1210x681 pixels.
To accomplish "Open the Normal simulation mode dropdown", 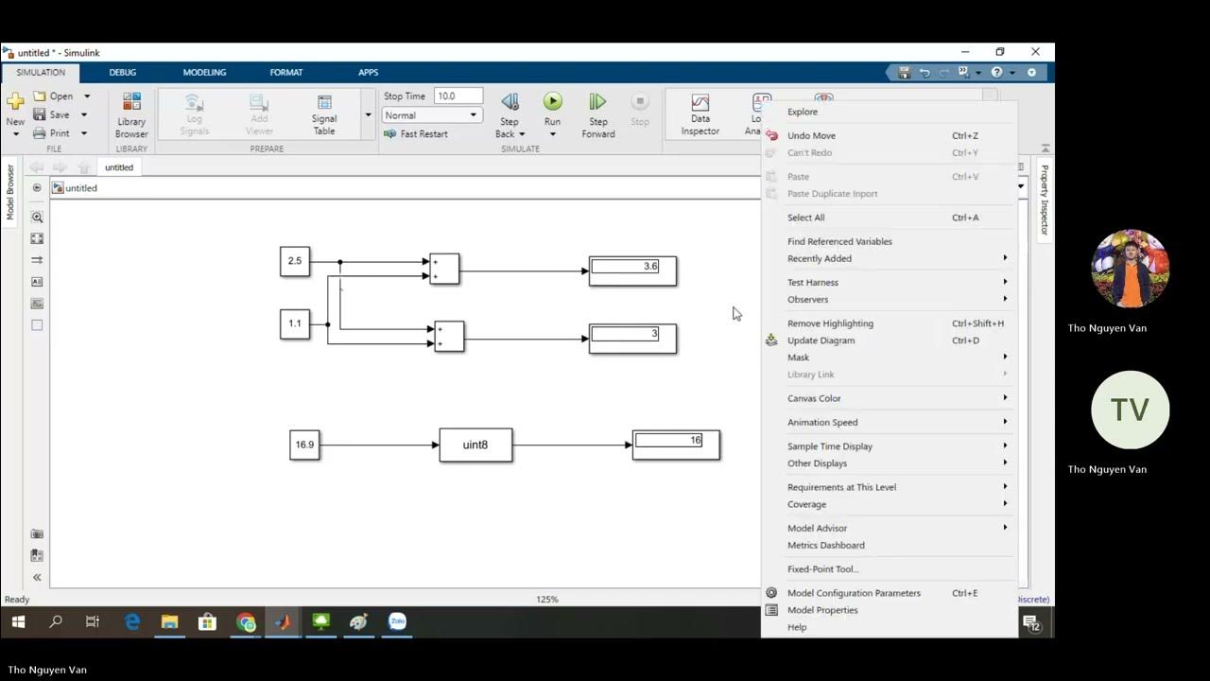I will tap(432, 115).
